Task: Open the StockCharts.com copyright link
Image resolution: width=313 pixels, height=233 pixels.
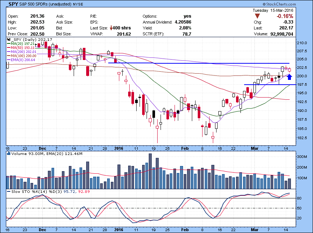Action: pyautogui.click(x=279, y=4)
